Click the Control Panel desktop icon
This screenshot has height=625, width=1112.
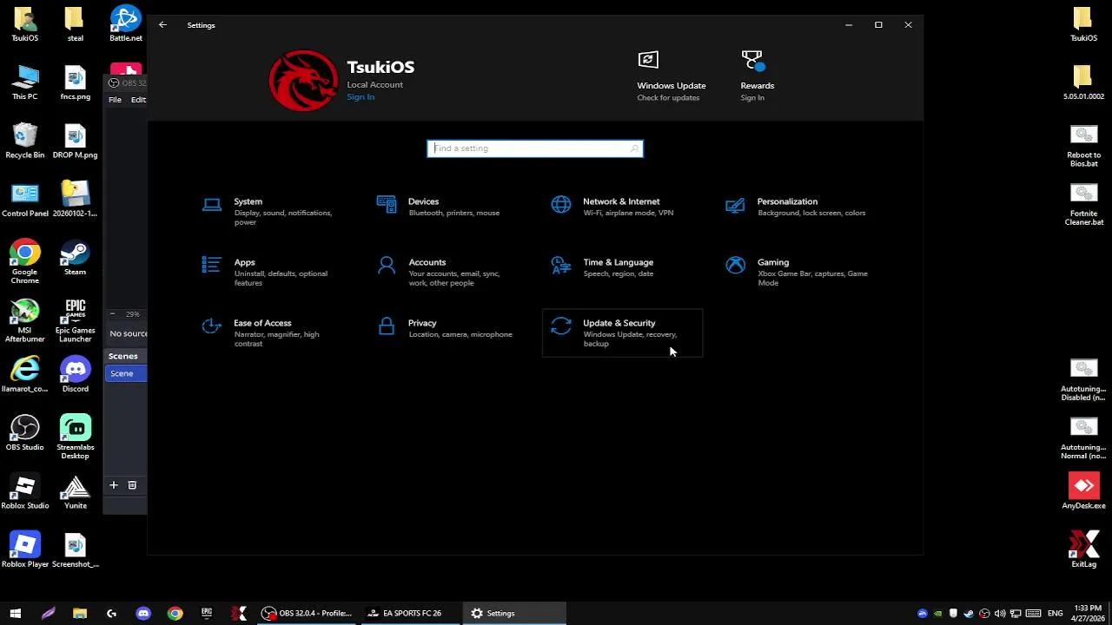(x=24, y=200)
